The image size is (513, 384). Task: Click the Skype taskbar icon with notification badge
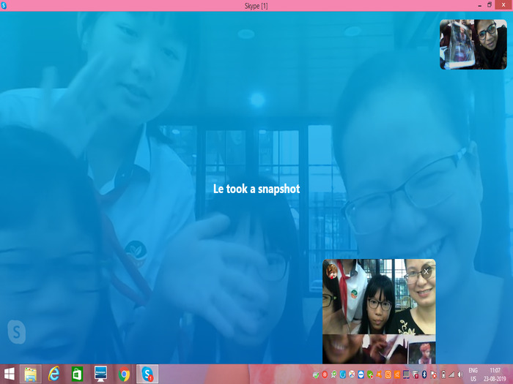147,374
